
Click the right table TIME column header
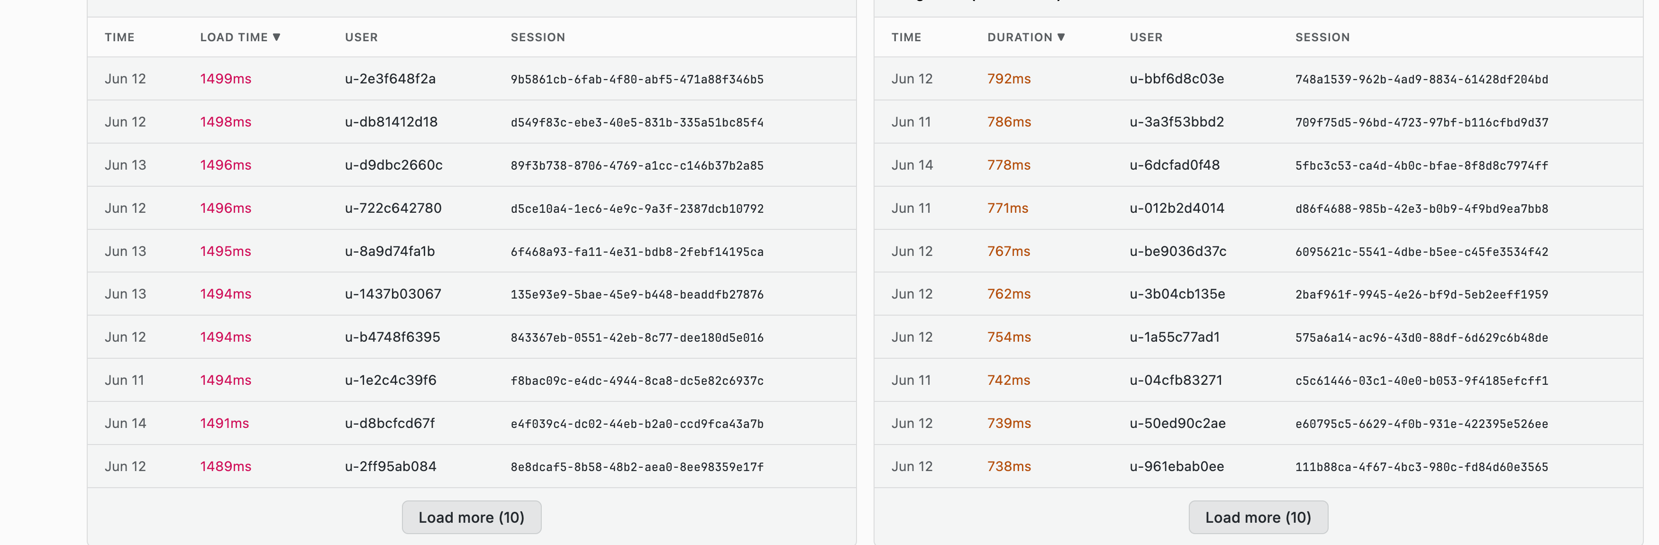coord(906,37)
